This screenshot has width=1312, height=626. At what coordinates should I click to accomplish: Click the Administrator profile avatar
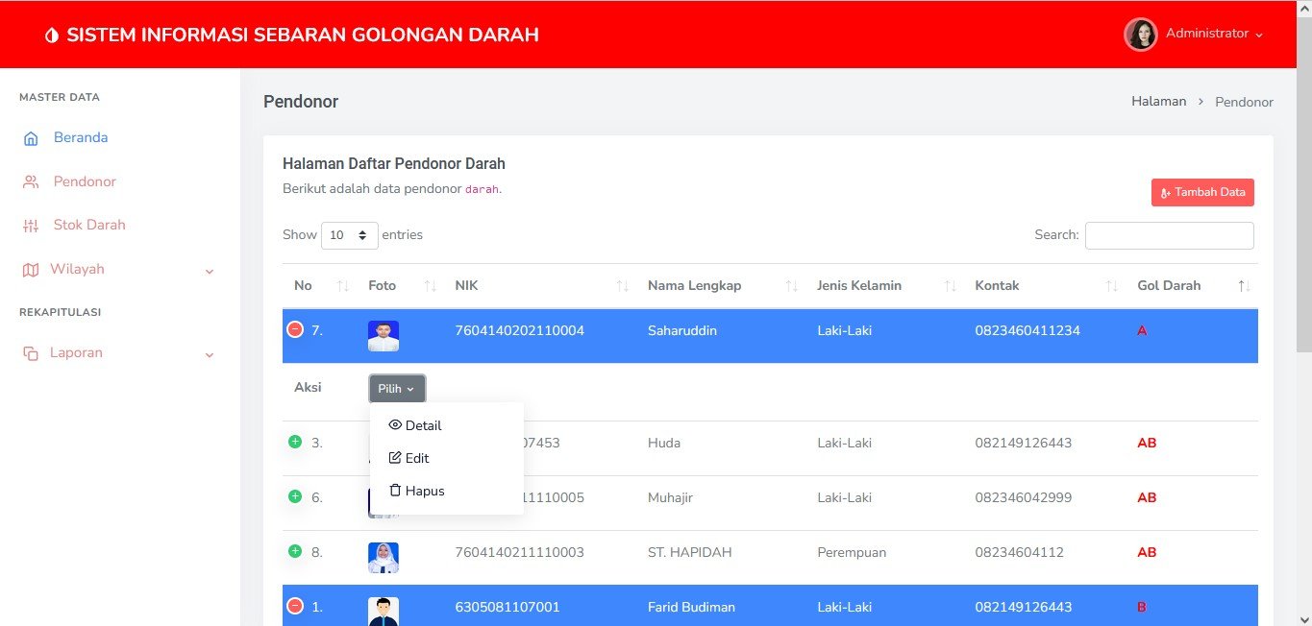click(x=1140, y=35)
